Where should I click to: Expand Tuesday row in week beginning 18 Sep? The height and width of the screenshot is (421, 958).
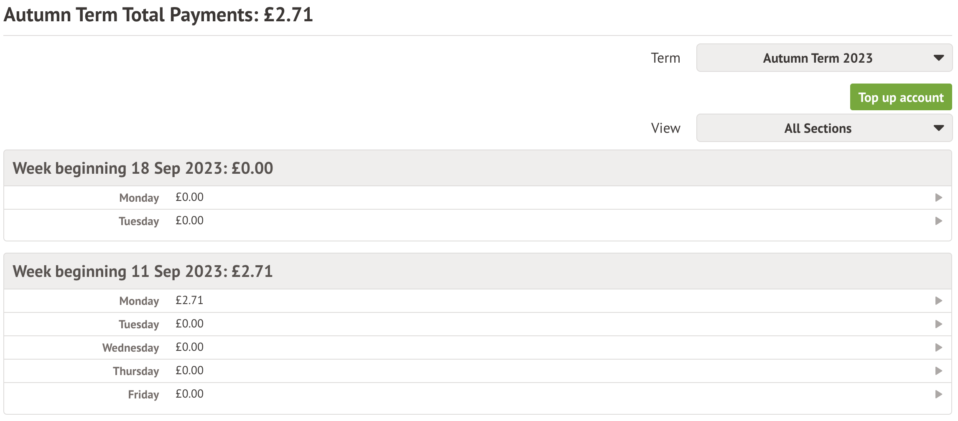(938, 221)
